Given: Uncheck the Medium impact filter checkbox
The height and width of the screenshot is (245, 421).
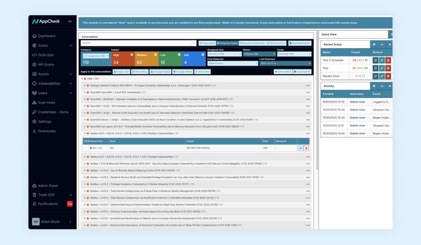Looking at the screenshot, I should point(155,55).
